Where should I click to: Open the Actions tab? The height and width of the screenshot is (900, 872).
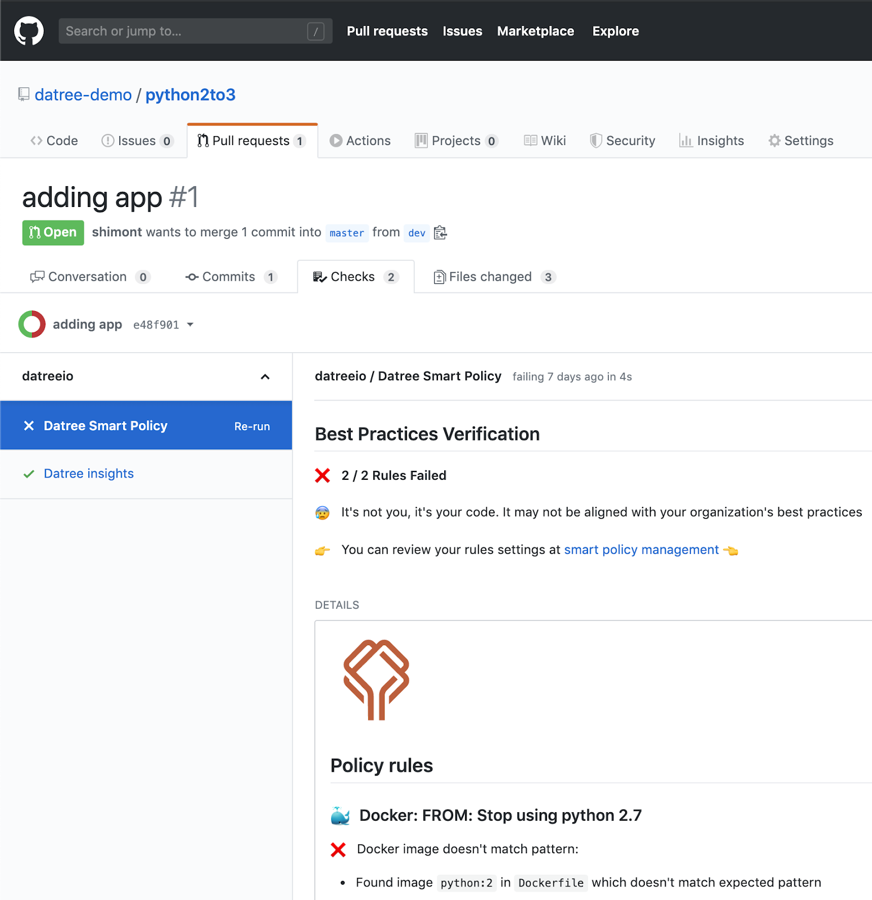pyautogui.click(x=360, y=141)
